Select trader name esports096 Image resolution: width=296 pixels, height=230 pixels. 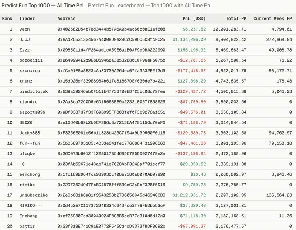32,112
